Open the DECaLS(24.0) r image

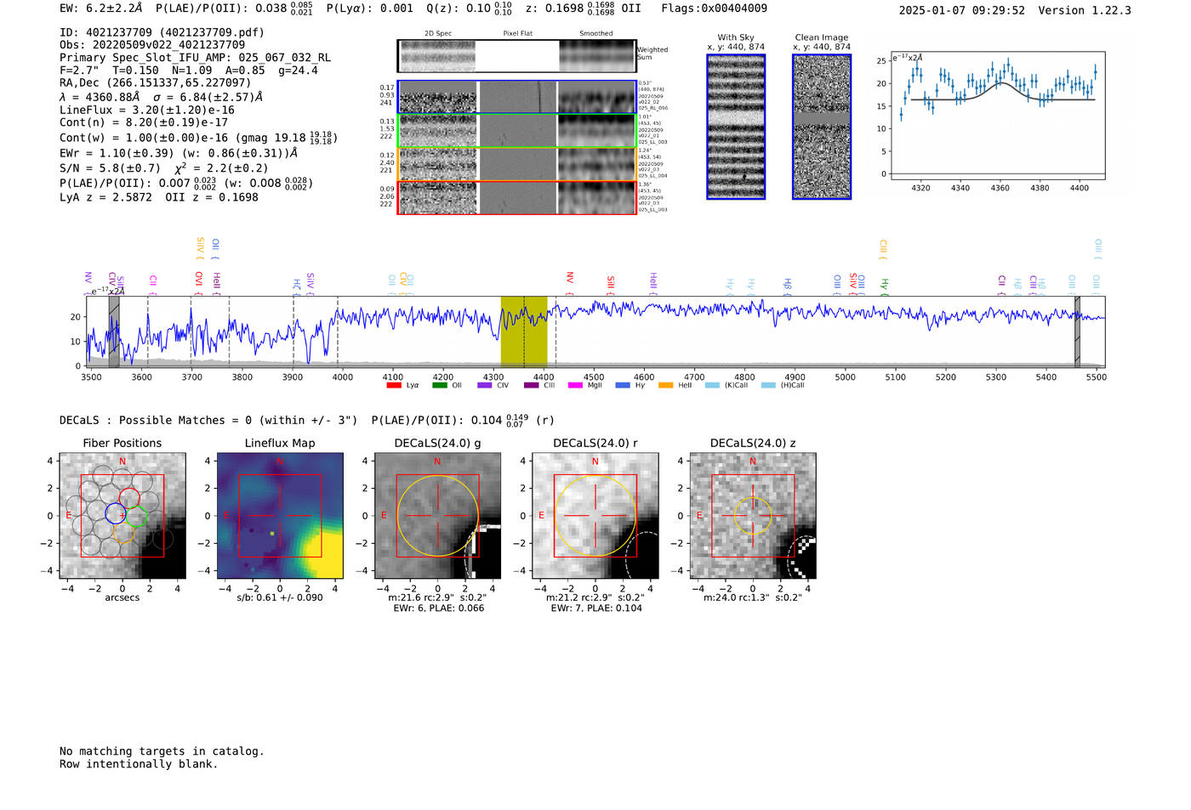pos(595,516)
